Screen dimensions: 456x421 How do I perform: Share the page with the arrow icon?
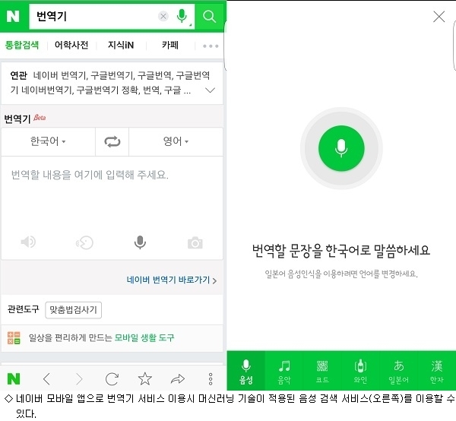point(178,379)
